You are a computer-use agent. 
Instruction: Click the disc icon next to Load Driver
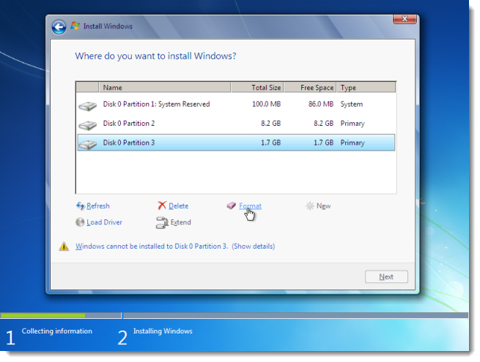point(80,222)
